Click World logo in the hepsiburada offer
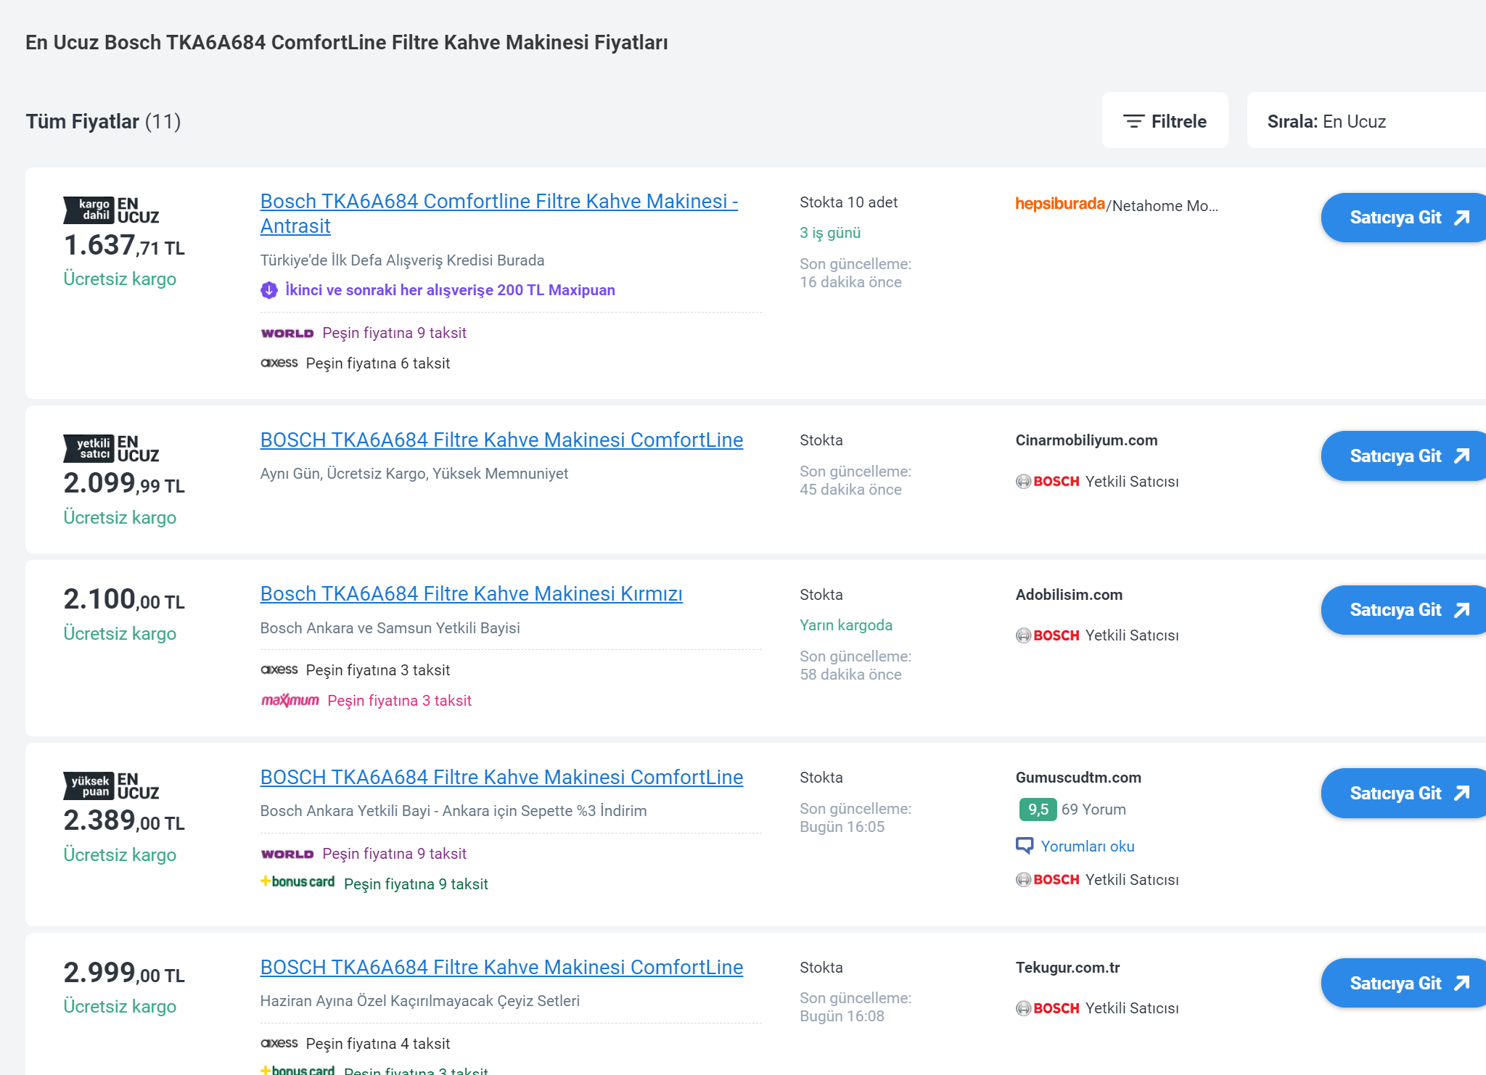Image resolution: width=1486 pixels, height=1075 pixels. click(287, 333)
